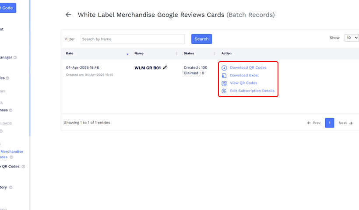Click the Next pagination link
The image size is (359, 210).
[345, 123]
